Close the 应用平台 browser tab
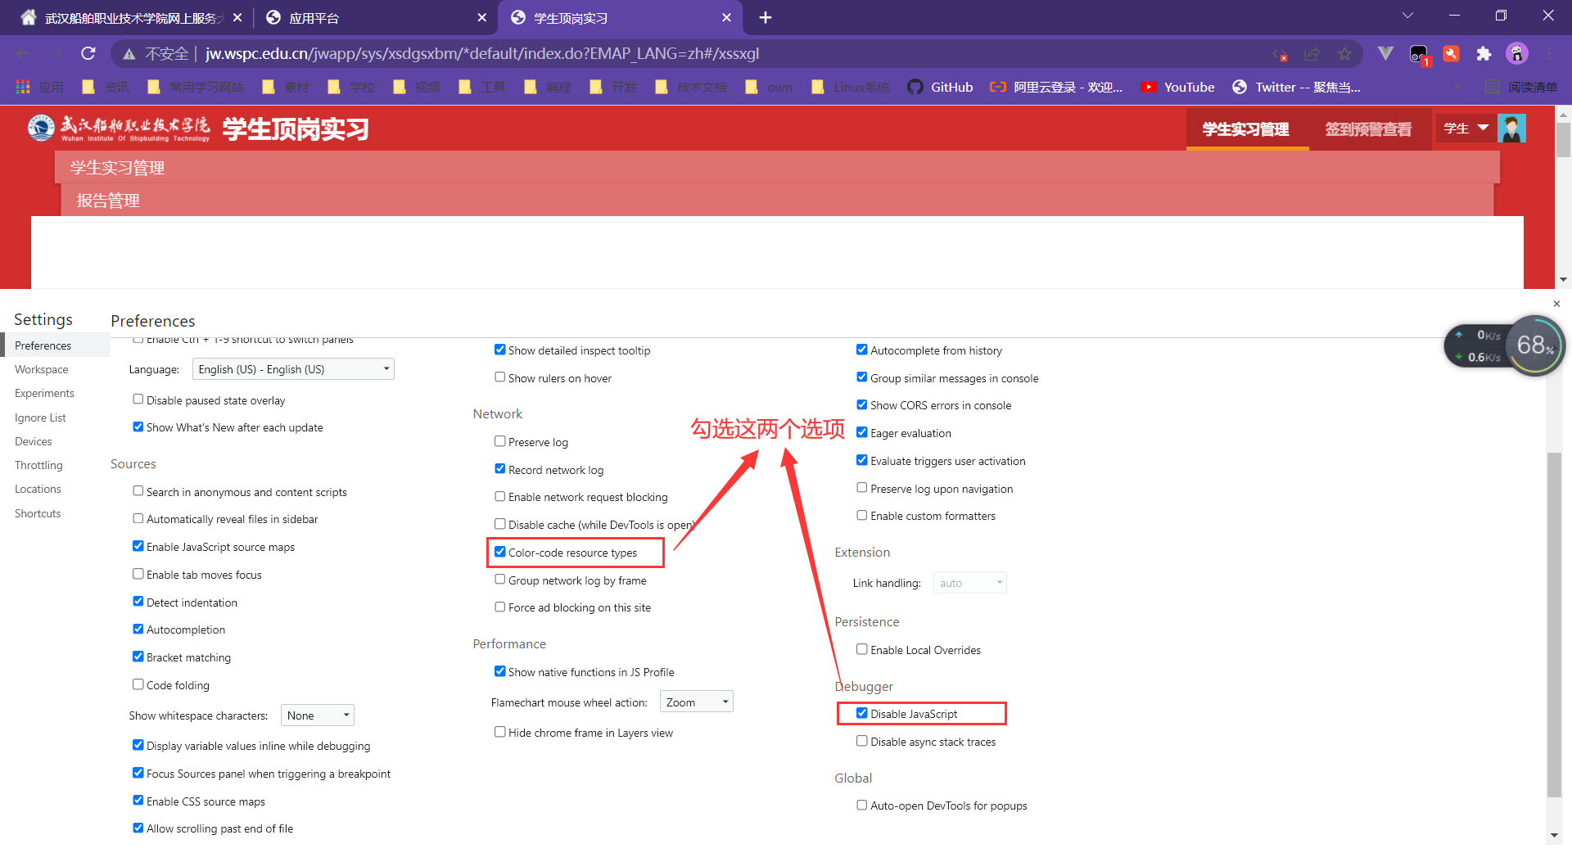Image resolution: width=1572 pixels, height=853 pixels. click(x=481, y=17)
